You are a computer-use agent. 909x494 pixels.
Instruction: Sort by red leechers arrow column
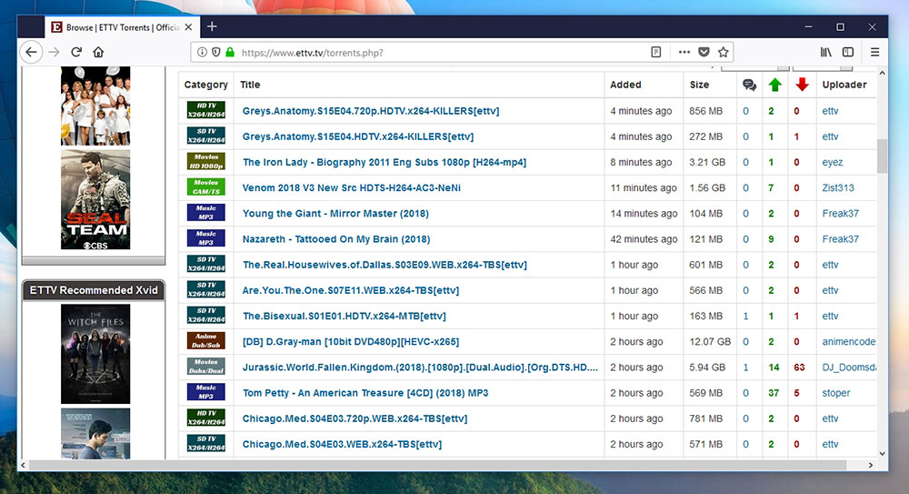(802, 85)
